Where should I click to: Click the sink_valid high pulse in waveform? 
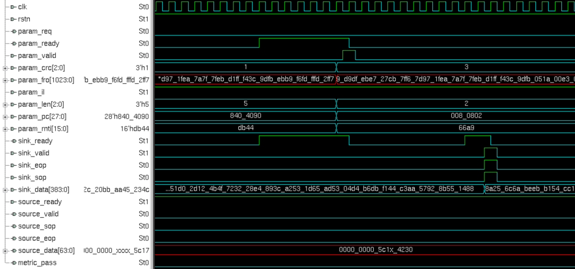[490, 152]
